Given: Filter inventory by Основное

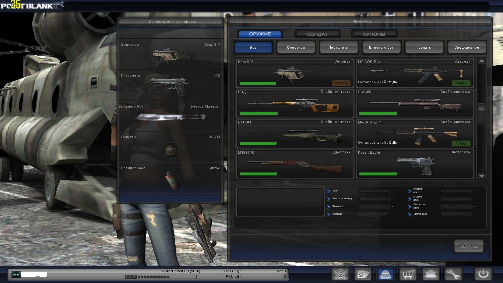Looking at the screenshot, I should [296, 48].
